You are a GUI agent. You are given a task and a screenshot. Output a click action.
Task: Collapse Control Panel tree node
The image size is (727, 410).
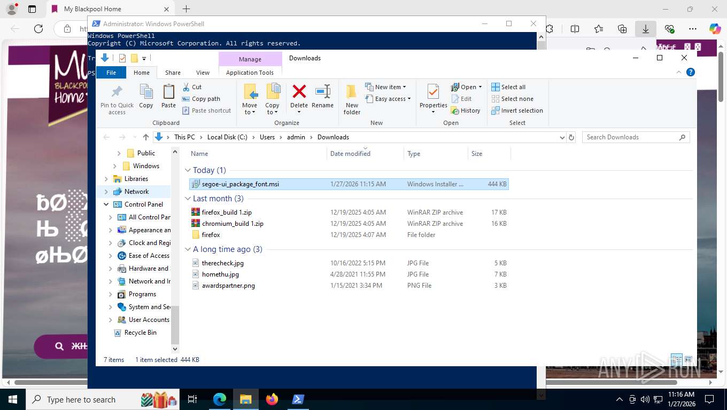[106, 204]
